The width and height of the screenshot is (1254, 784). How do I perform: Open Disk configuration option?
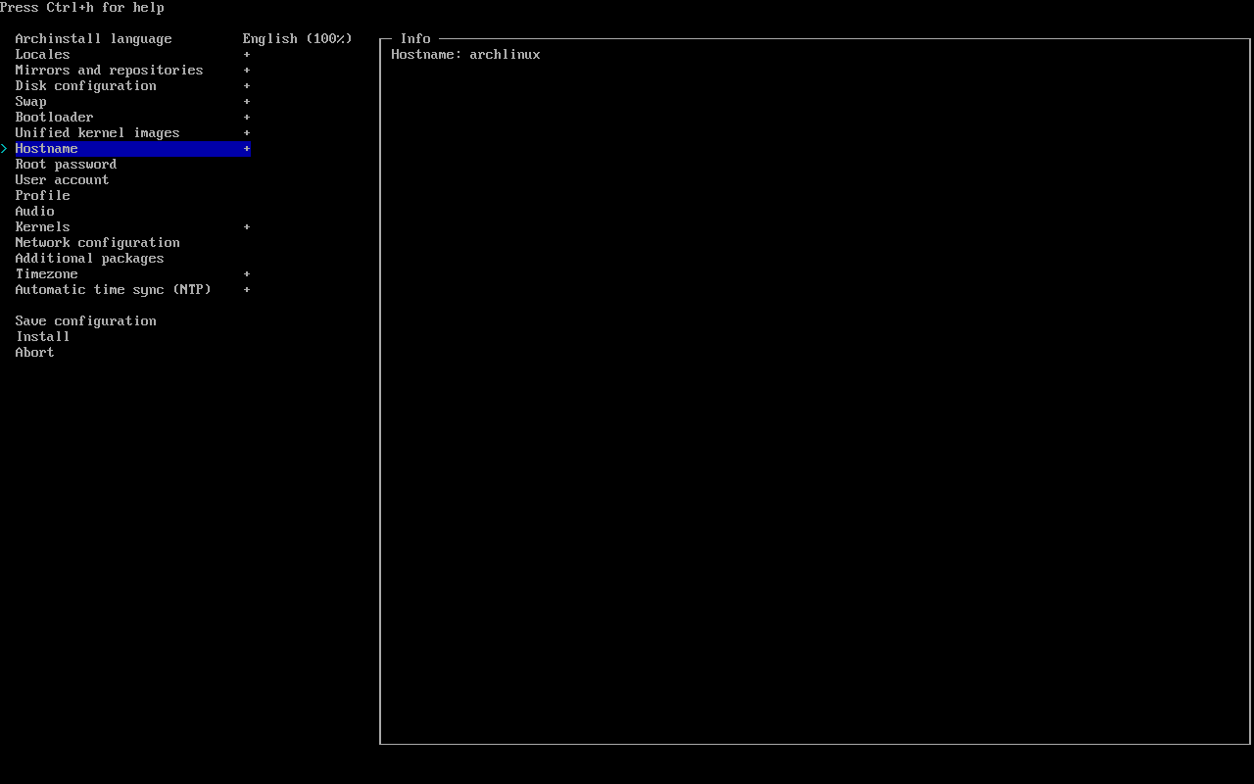pyautogui.click(x=85, y=86)
